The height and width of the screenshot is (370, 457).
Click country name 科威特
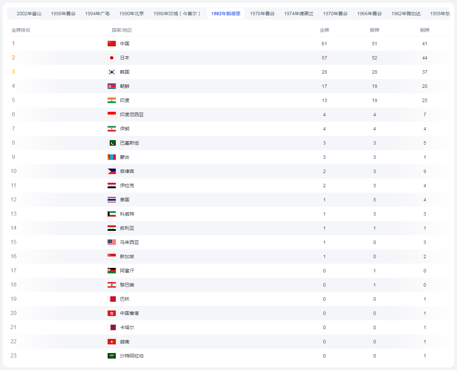tap(127, 214)
